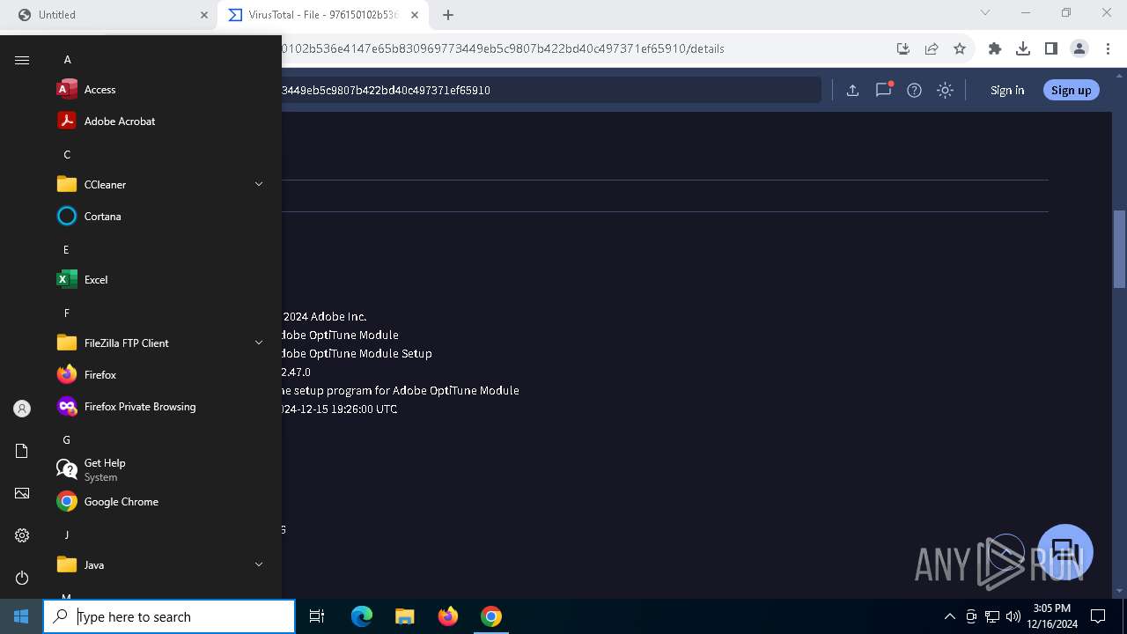Bookmark this page with the star icon

pyautogui.click(x=960, y=48)
